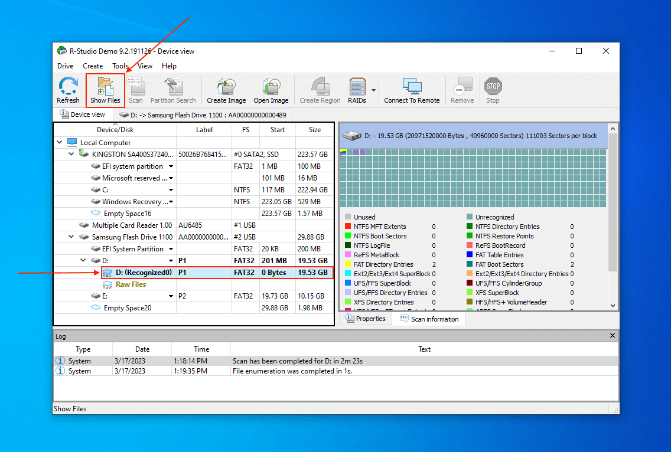Screen dimensions: 671x452
Task: Select D: (Recognized0) partition
Action: (217, 273)
